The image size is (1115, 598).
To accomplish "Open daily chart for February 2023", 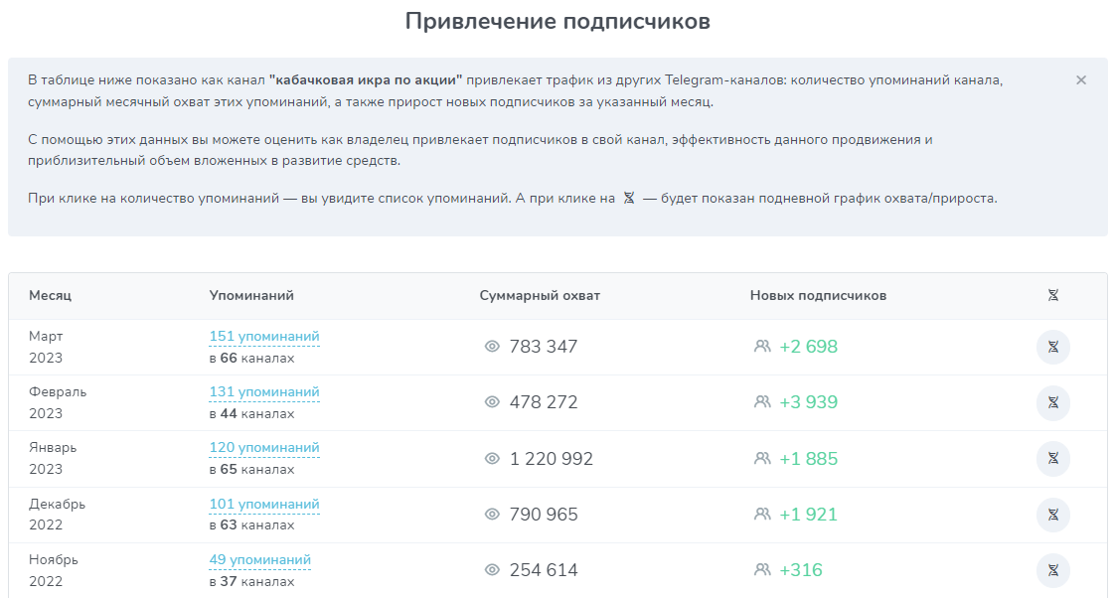I will point(1052,402).
